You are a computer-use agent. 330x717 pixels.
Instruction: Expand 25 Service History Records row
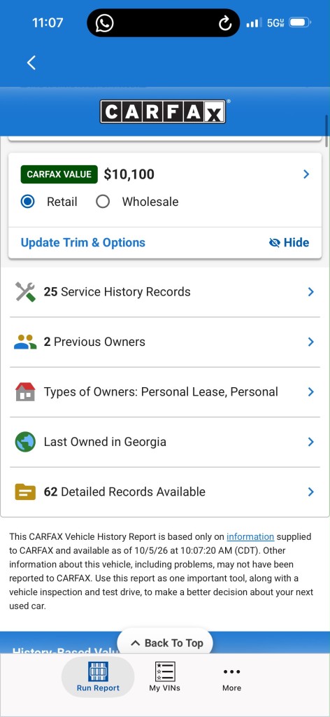click(x=165, y=292)
